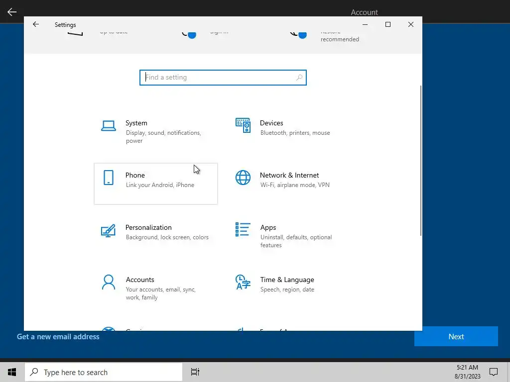Open the Action Center notifications icon
510x382 pixels.
[494, 372]
